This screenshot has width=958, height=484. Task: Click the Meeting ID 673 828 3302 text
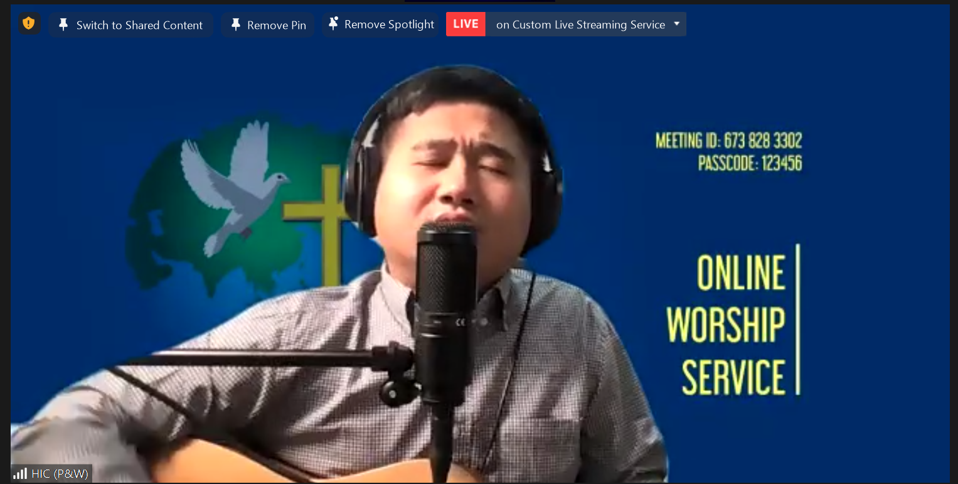728,140
